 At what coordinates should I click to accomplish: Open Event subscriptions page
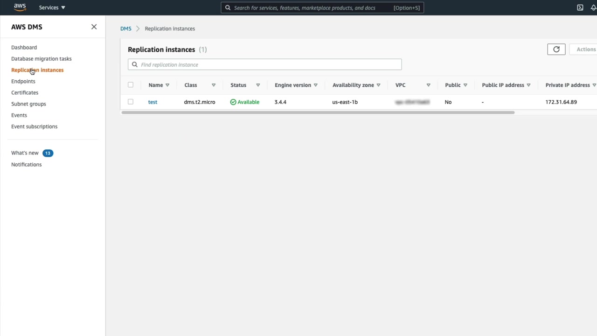[x=34, y=126]
